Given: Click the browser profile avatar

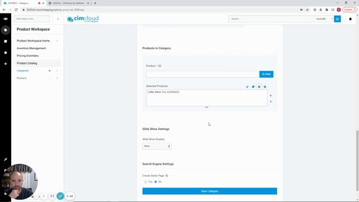Looking at the screenshot, I should (339, 10).
